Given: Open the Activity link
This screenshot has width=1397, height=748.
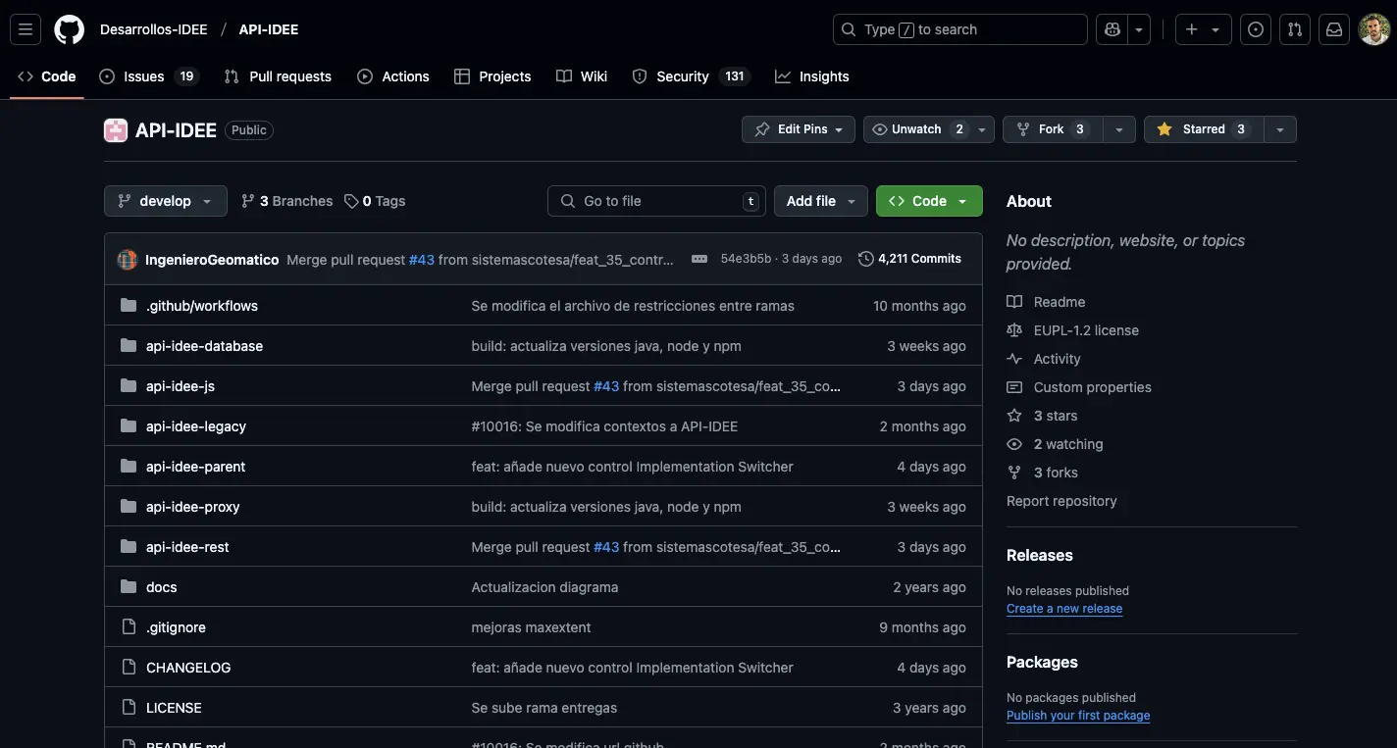Looking at the screenshot, I should click(1044, 359).
